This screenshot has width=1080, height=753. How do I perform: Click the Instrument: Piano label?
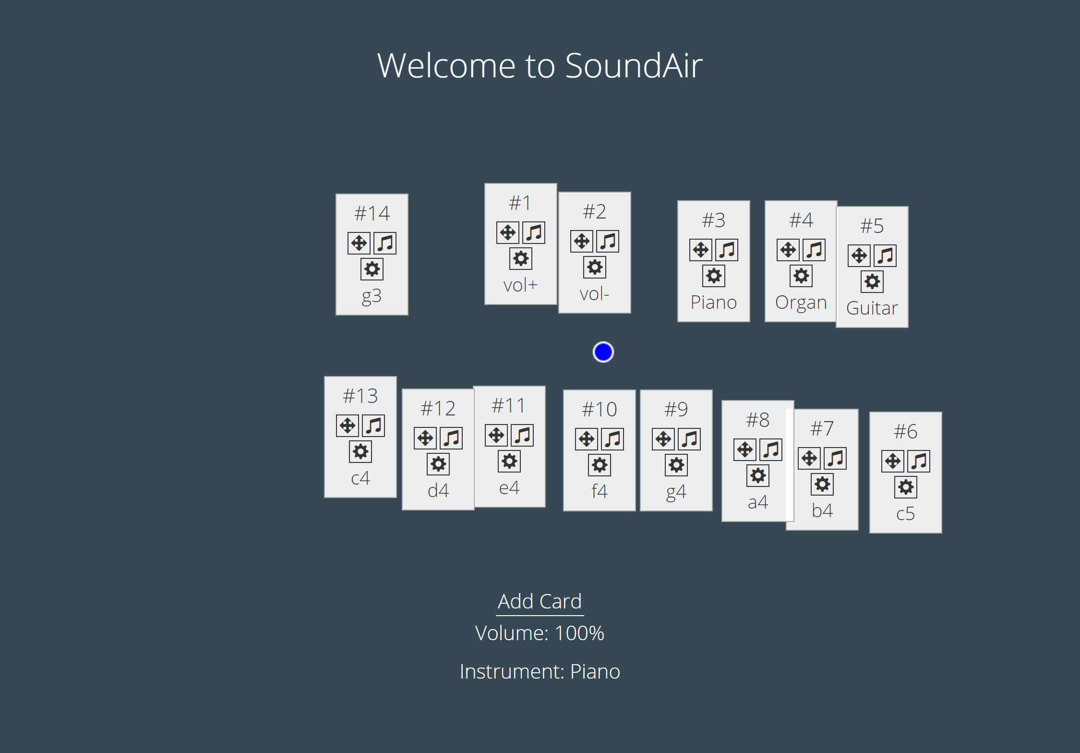tap(540, 671)
